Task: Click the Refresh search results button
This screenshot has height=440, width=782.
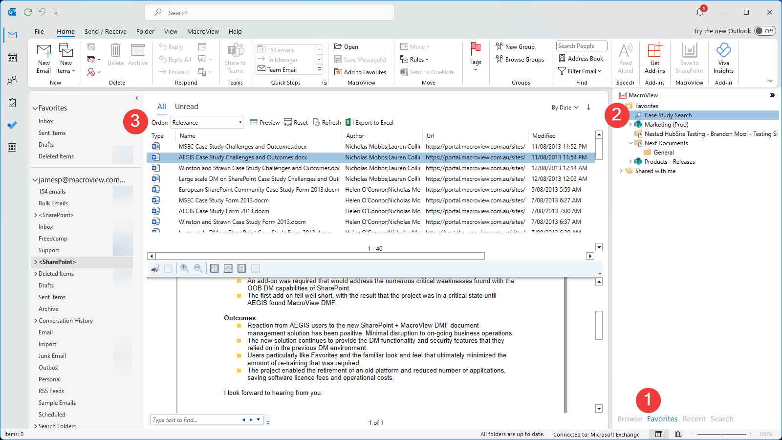Action: [327, 123]
